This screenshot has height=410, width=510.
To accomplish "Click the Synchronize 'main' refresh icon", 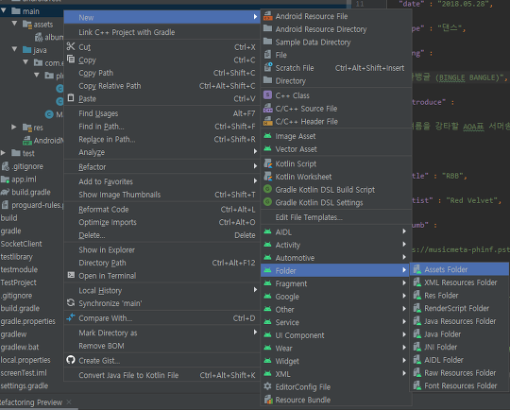I will point(71,302).
